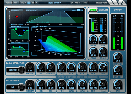Click the early reflection SIZE knob

tap(41, 67)
